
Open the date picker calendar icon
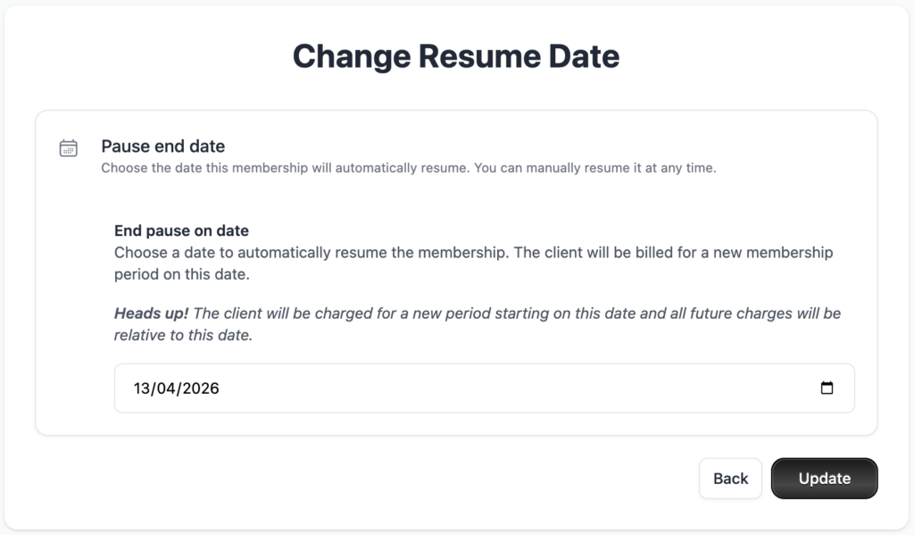pos(827,389)
